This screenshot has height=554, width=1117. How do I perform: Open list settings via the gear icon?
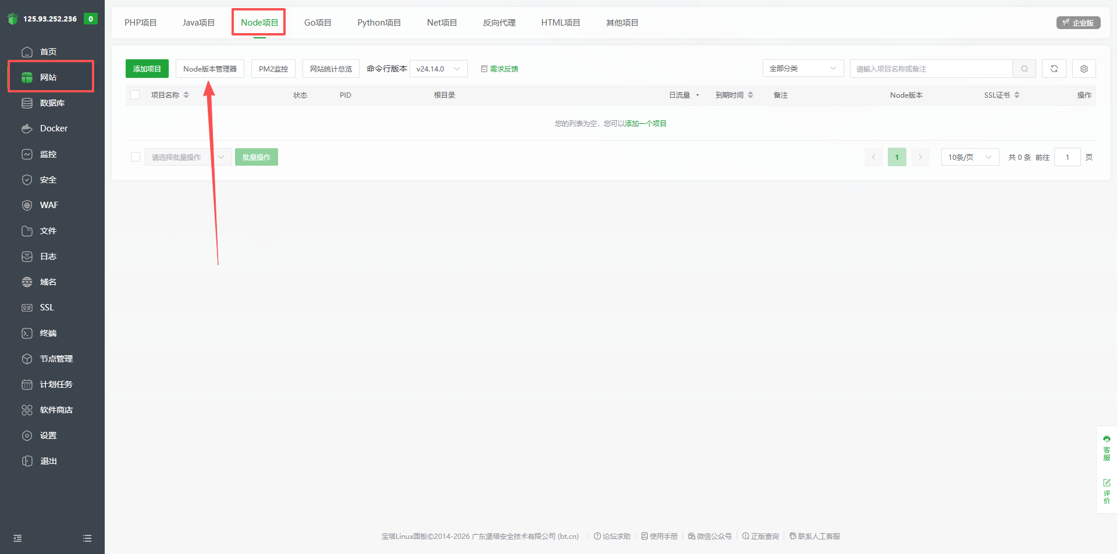[1083, 69]
